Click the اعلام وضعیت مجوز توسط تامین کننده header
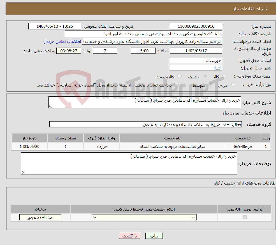Screen dimensions: 276x245 point(144,209)
